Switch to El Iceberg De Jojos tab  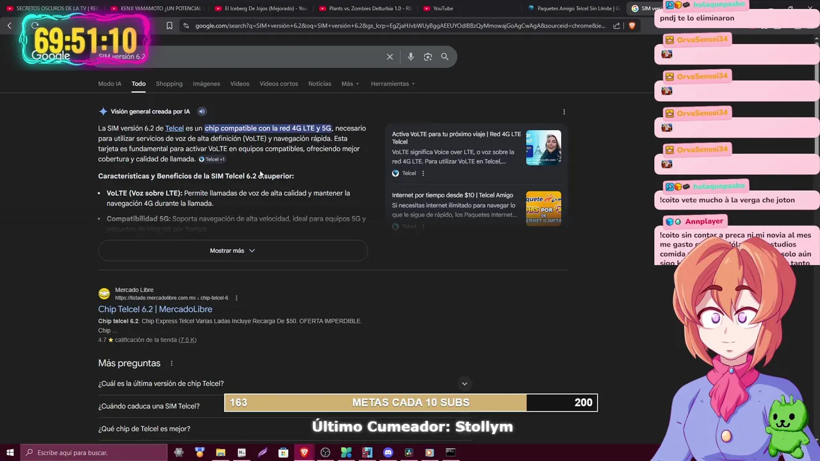[260, 8]
